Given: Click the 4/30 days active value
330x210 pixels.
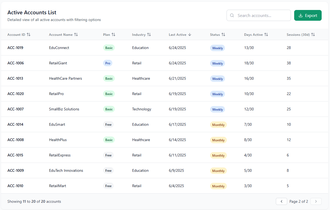Looking at the screenshot, I should click(248, 155).
